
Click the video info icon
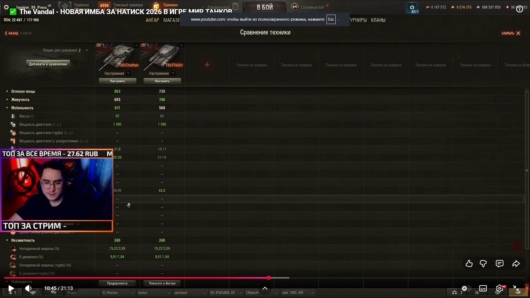[520, 9]
